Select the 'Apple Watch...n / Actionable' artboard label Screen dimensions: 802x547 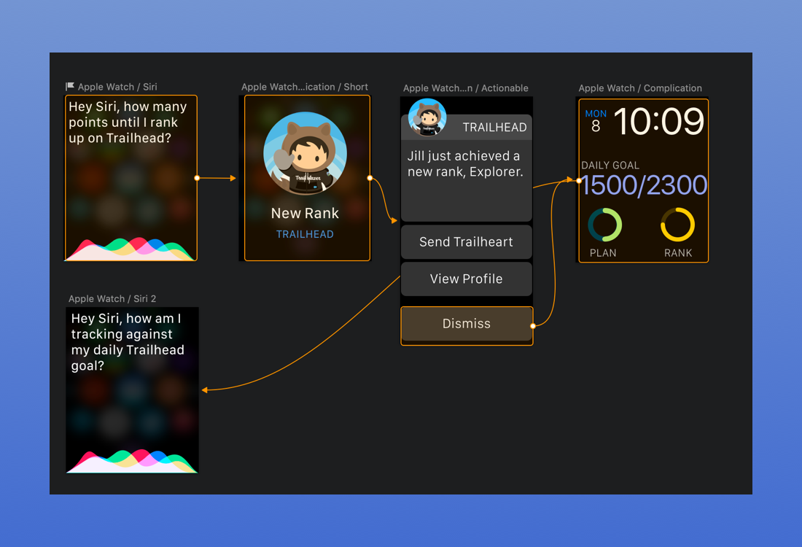point(466,88)
